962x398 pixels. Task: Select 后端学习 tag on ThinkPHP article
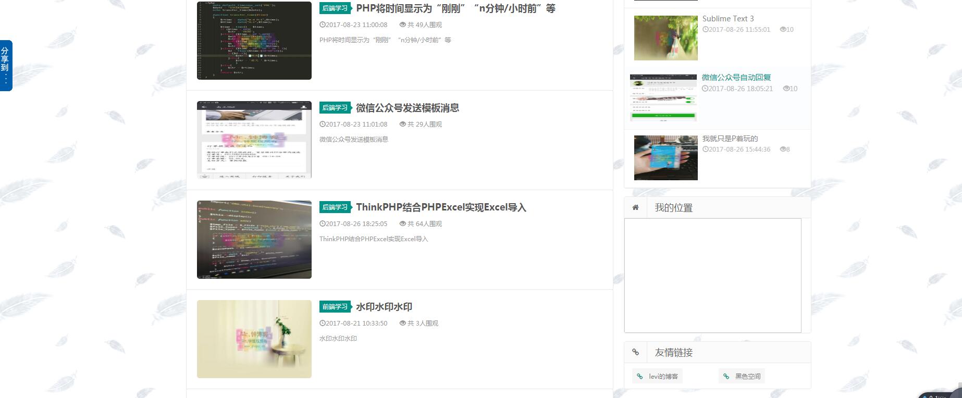(335, 207)
